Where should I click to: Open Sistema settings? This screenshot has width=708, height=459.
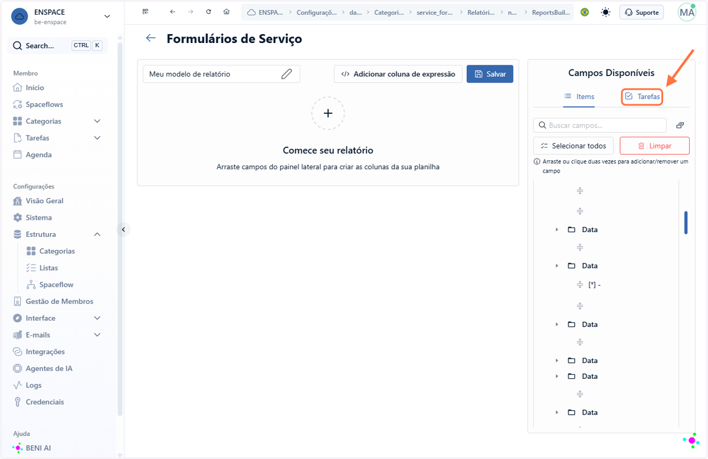tap(38, 217)
